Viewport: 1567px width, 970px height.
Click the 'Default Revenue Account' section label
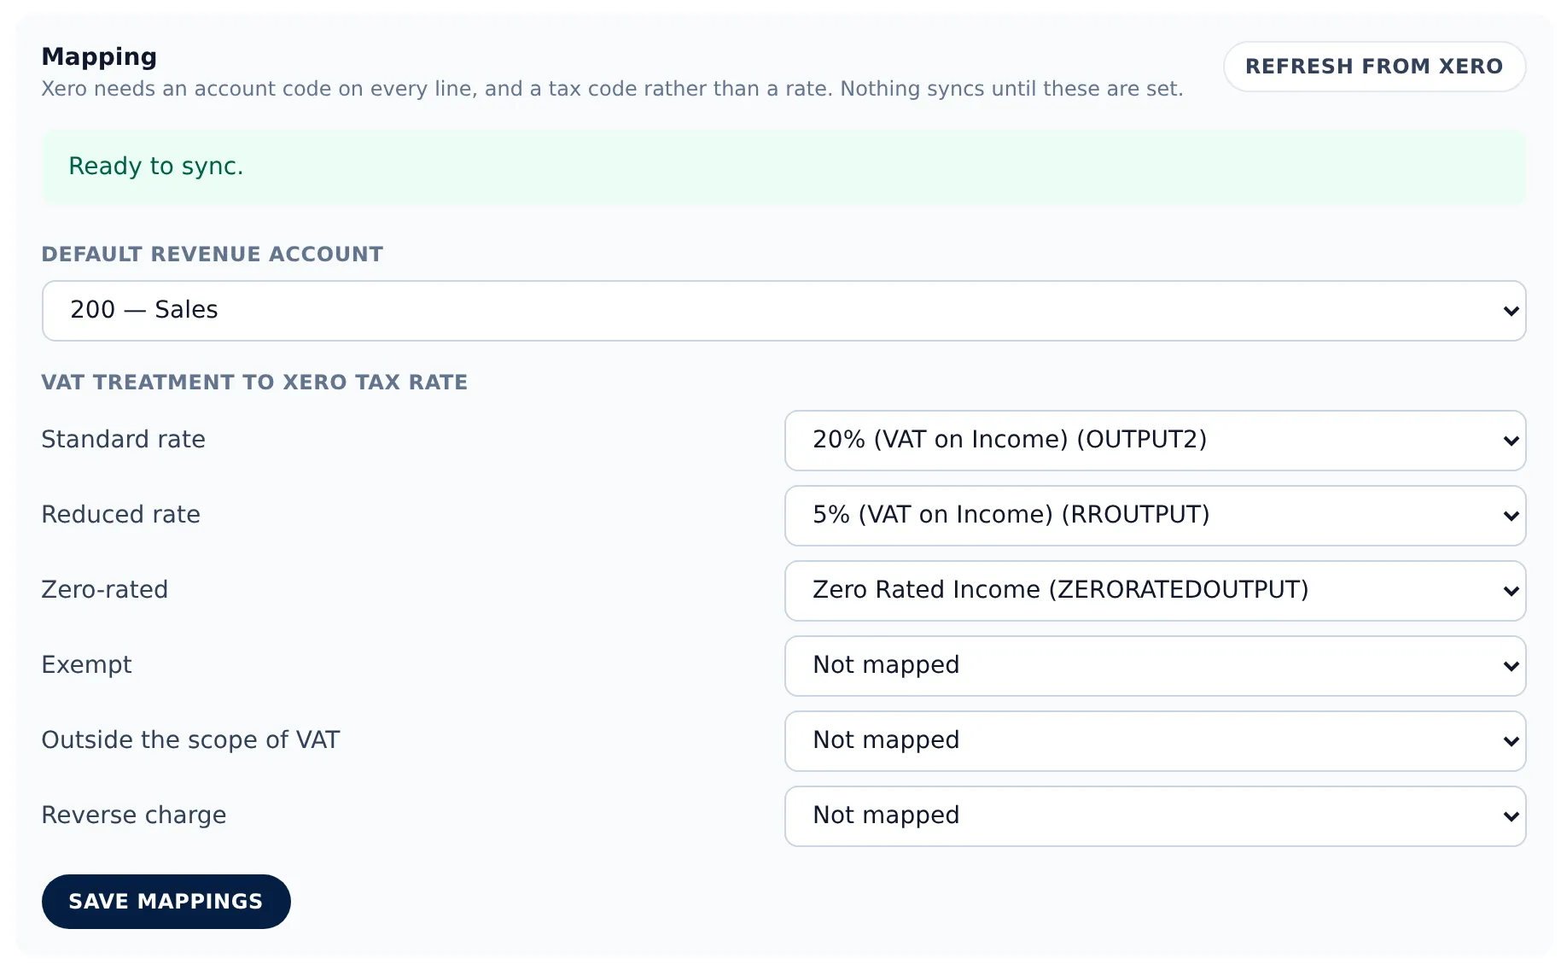(213, 254)
